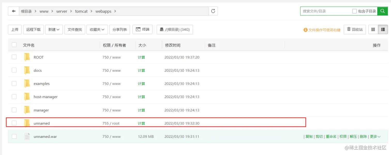The image size is (391, 155).
Task: Enable the include subdirectories checkbox
Action: pos(355,11)
